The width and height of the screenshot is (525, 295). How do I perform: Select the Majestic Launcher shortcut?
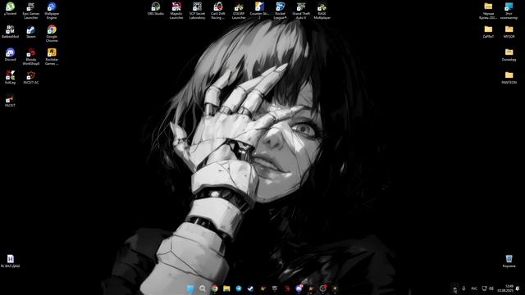coord(176,11)
